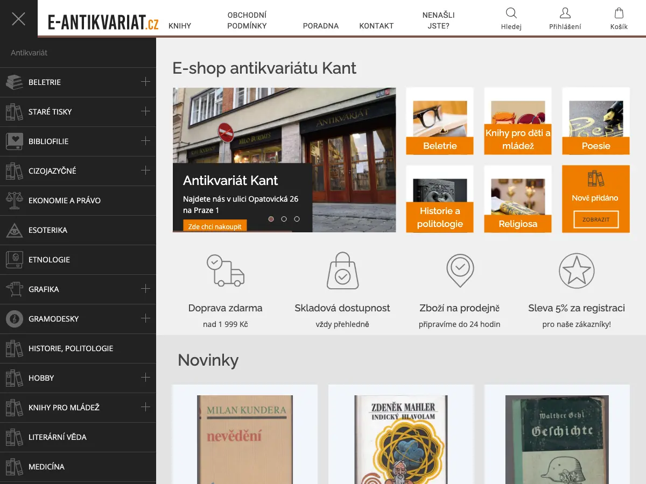
Task: Open Obchodní podmínky in the top menu
Action: click(247, 20)
